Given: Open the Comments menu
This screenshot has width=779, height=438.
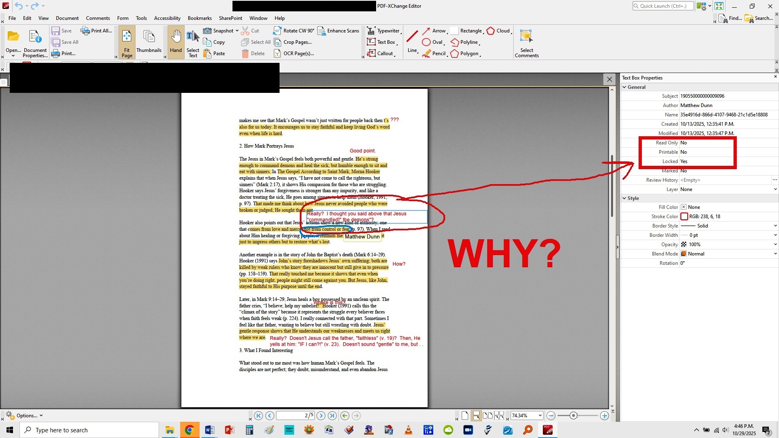Looking at the screenshot, I should tap(98, 18).
